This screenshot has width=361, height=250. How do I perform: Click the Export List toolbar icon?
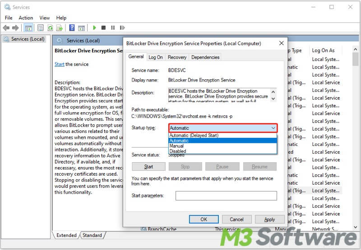click(x=60, y=28)
